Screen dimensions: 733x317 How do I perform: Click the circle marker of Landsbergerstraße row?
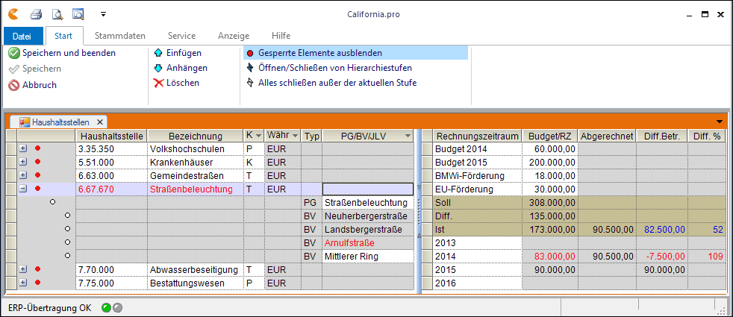[x=68, y=229]
